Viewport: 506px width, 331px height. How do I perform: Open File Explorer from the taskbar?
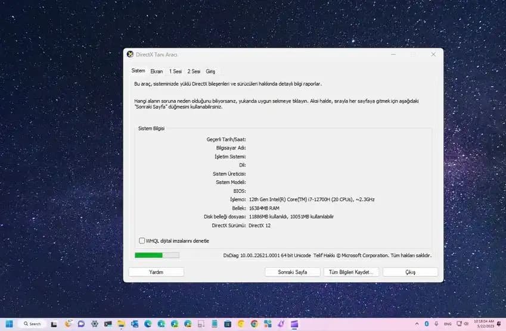click(121, 323)
